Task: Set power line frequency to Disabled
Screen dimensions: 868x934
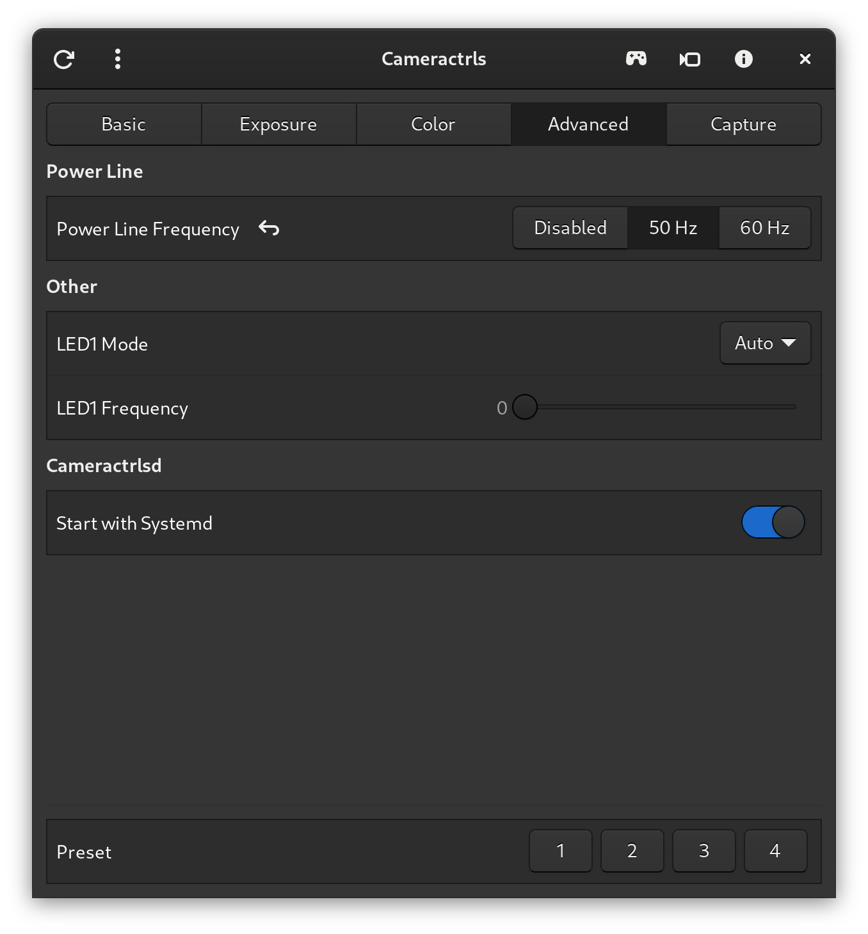Action: pos(570,228)
